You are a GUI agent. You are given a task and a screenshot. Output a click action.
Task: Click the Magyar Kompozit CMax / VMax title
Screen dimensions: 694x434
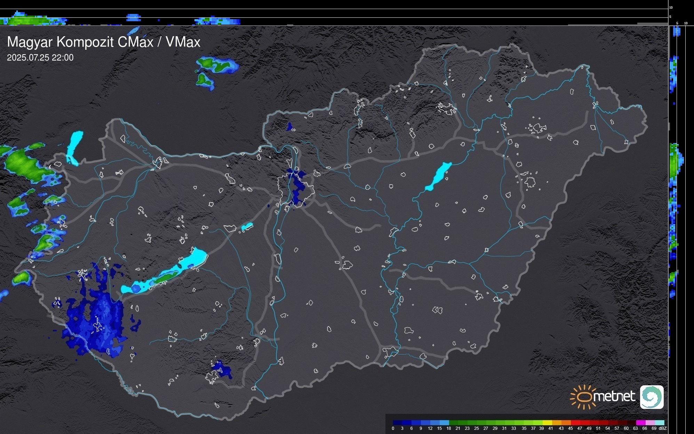click(104, 42)
